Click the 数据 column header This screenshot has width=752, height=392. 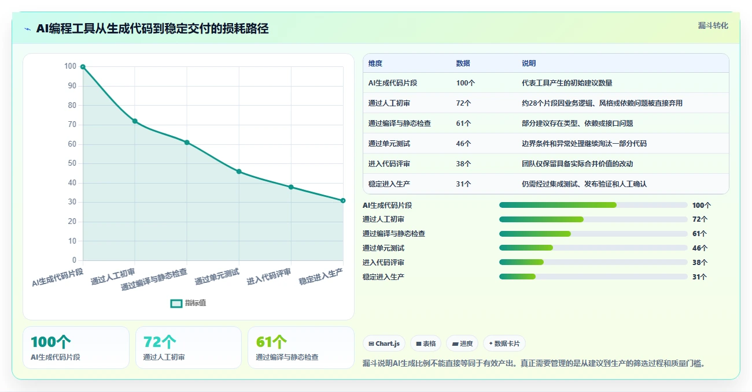[463, 64]
